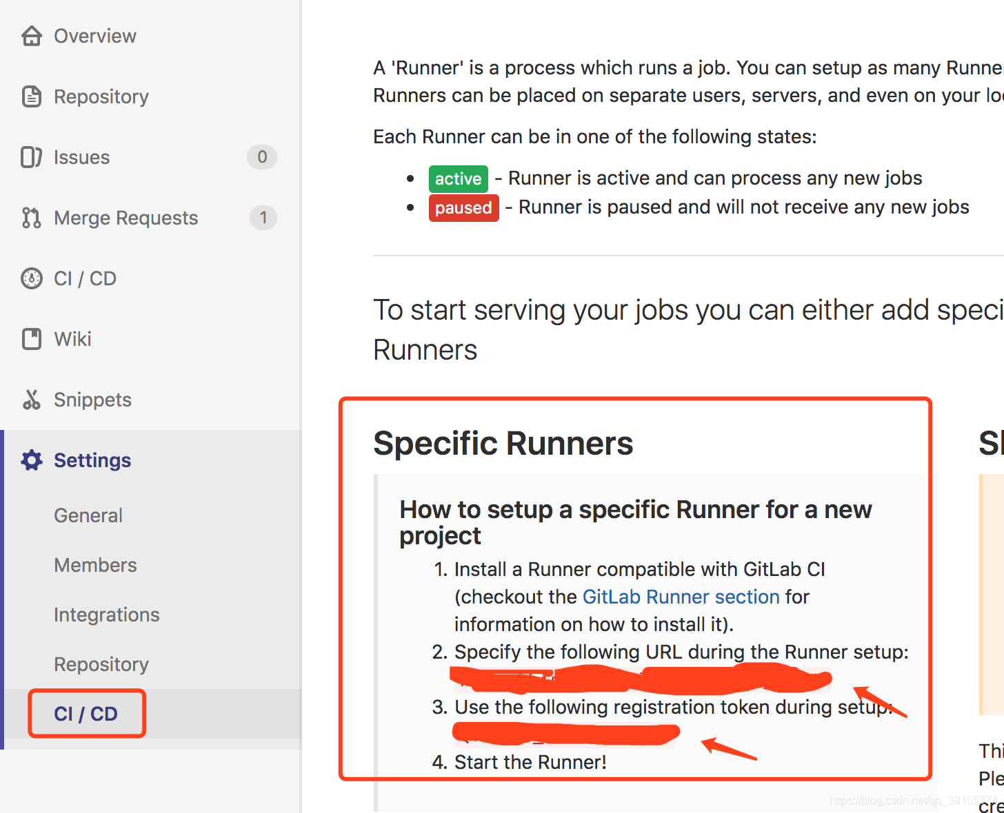Click the green active status badge
This screenshot has width=1004, height=813.
(458, 178)
